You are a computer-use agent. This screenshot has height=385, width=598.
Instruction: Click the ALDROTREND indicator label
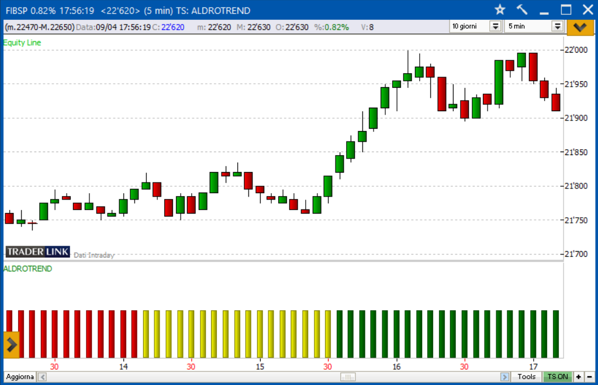(x=27, y=269)
